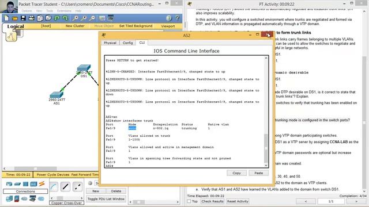Toggle the Top checkbox in PT Activity
This screenshot has width=369, height=207.
point(189,201)
